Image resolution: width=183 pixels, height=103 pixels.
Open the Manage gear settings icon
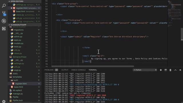tap(4, 101)
